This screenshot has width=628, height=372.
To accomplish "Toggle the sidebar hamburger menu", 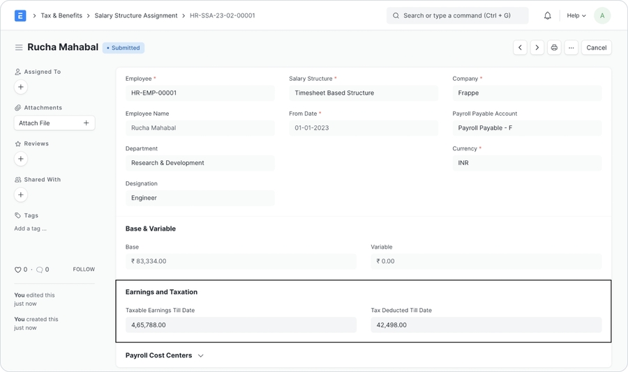I will coord(19,47).
